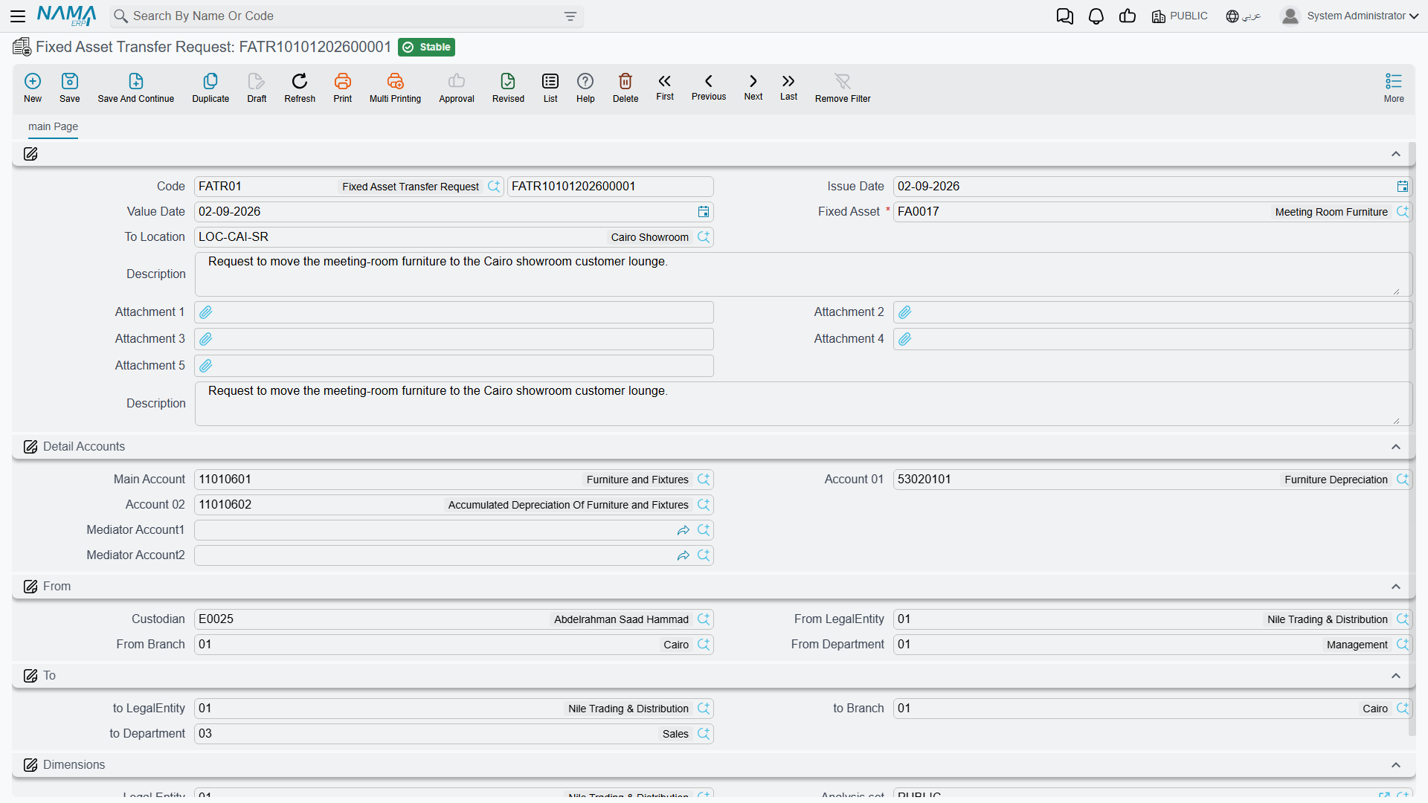1428x803 pixels.
Task: Open Multi Printing
Action: pos(395,87)
